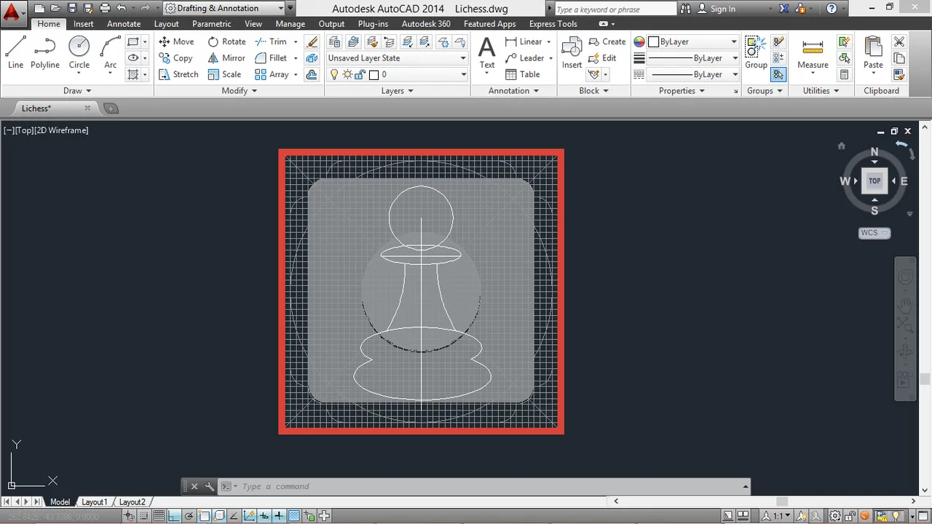Screen dimensions: 932x524
Task: Open the Unsaved Layer State dropdown
Action: (x=397, y=58)
